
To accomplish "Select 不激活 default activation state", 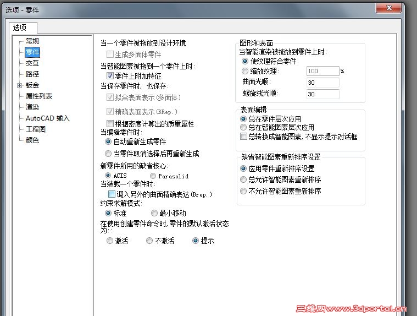I will [x=149, y=241].
